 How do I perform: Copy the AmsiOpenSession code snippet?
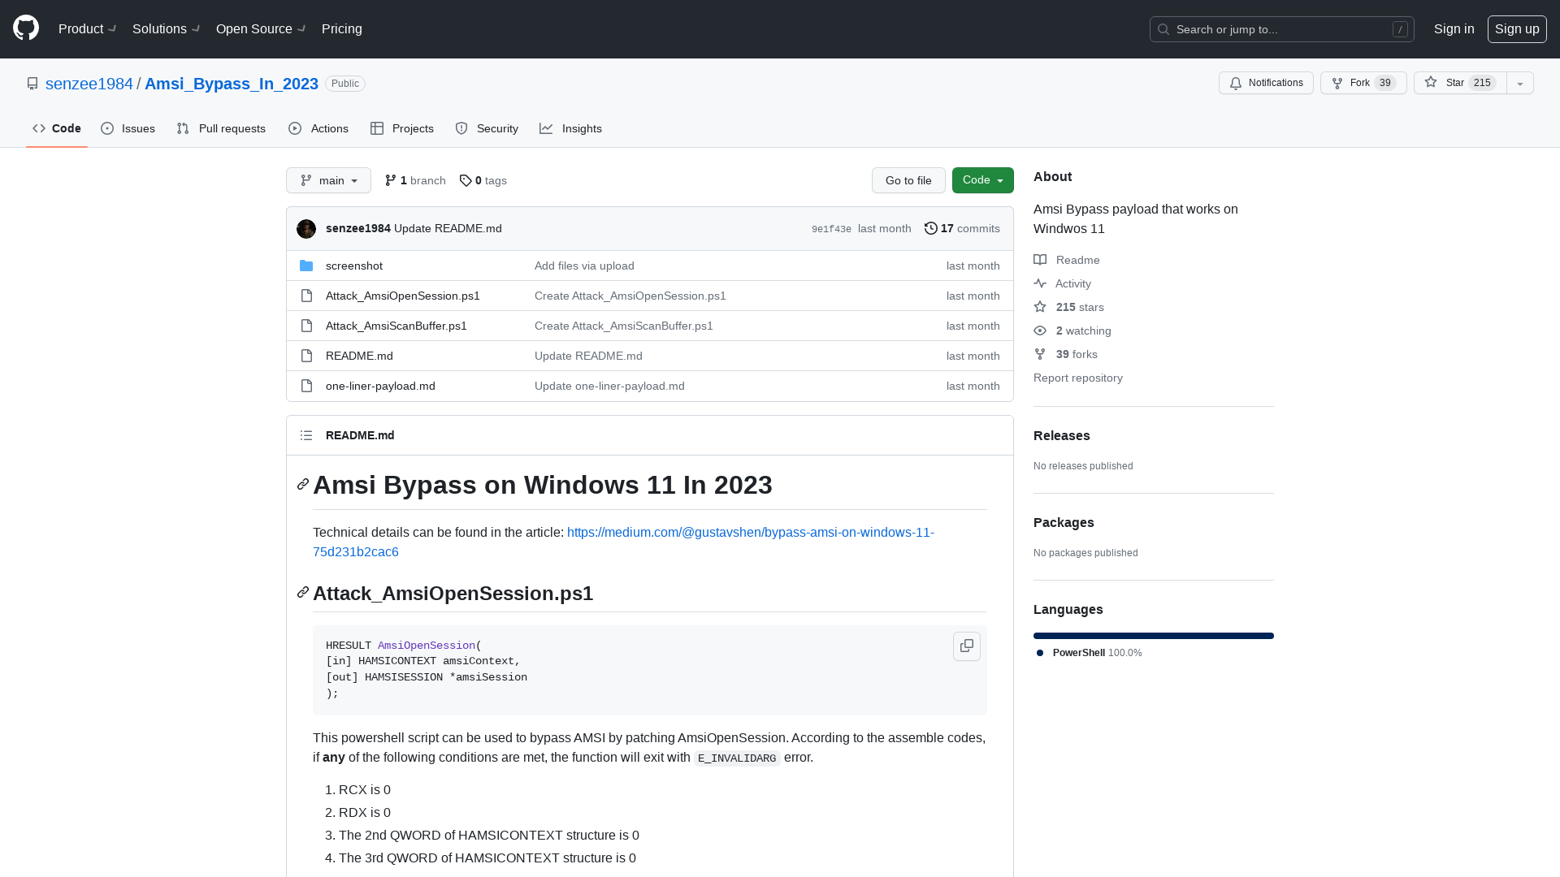click(x=967, y=646)
